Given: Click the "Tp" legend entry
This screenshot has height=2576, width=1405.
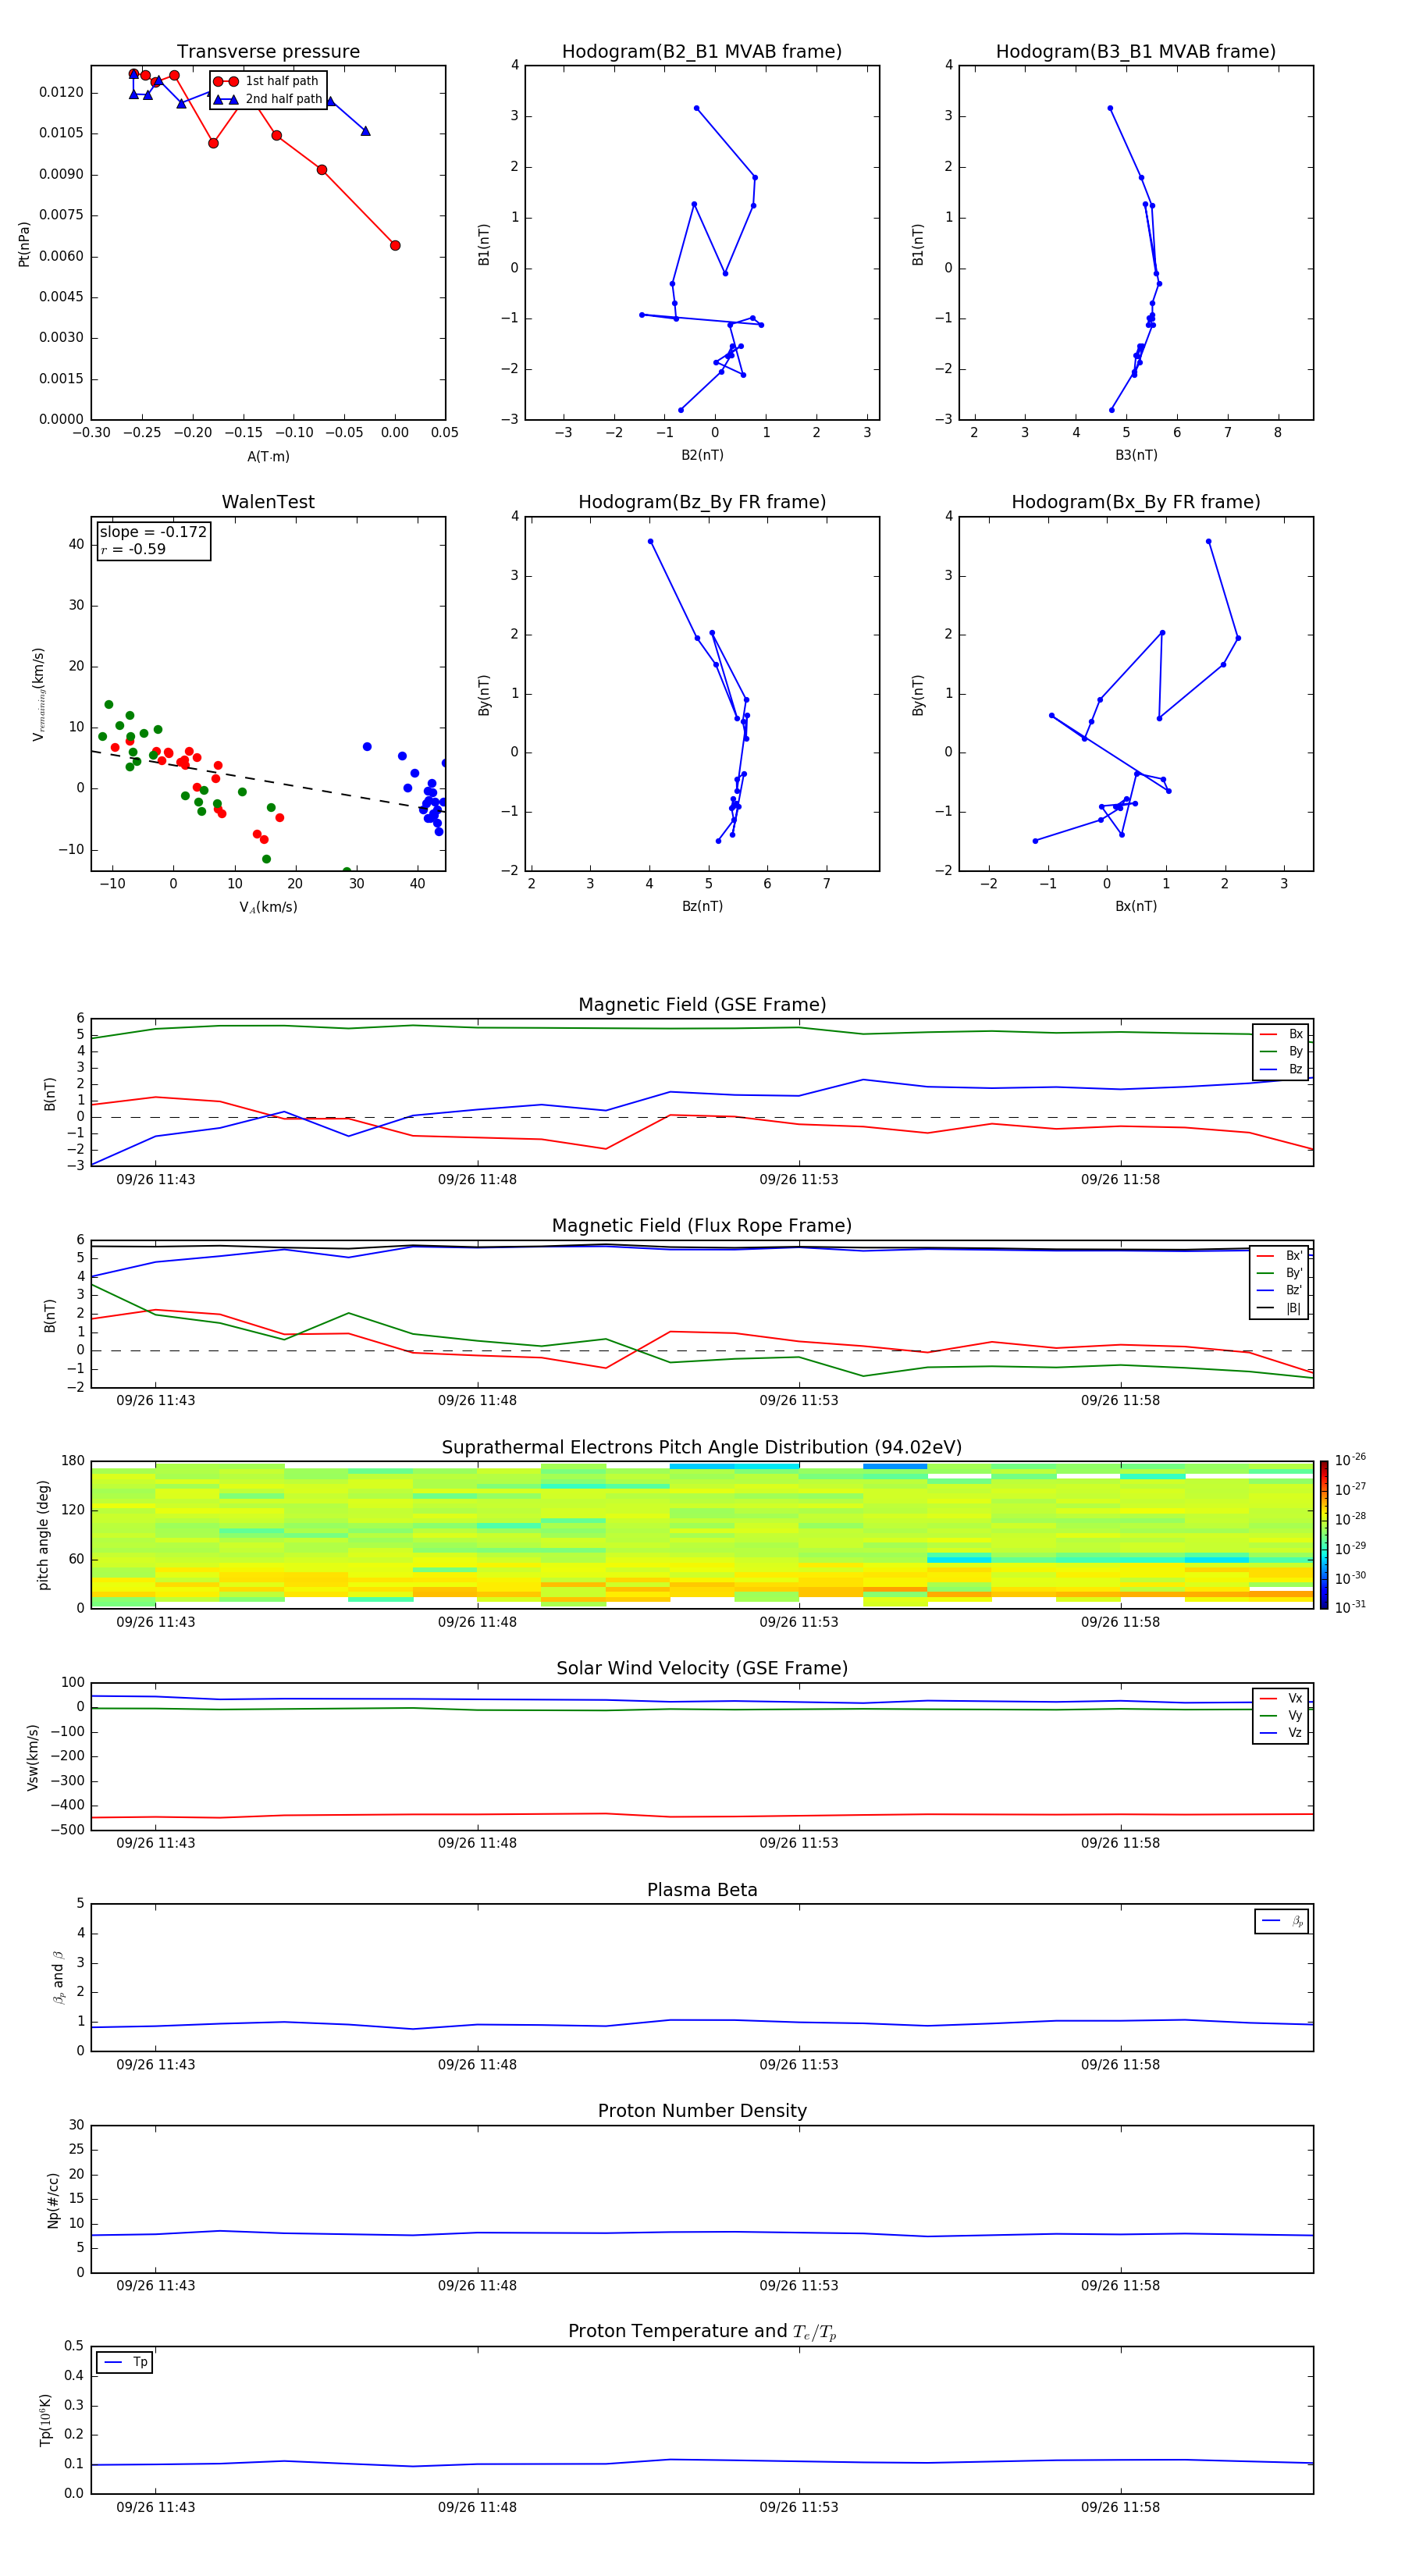Looking at the screenshot, I should click(x=125, y=2363).
